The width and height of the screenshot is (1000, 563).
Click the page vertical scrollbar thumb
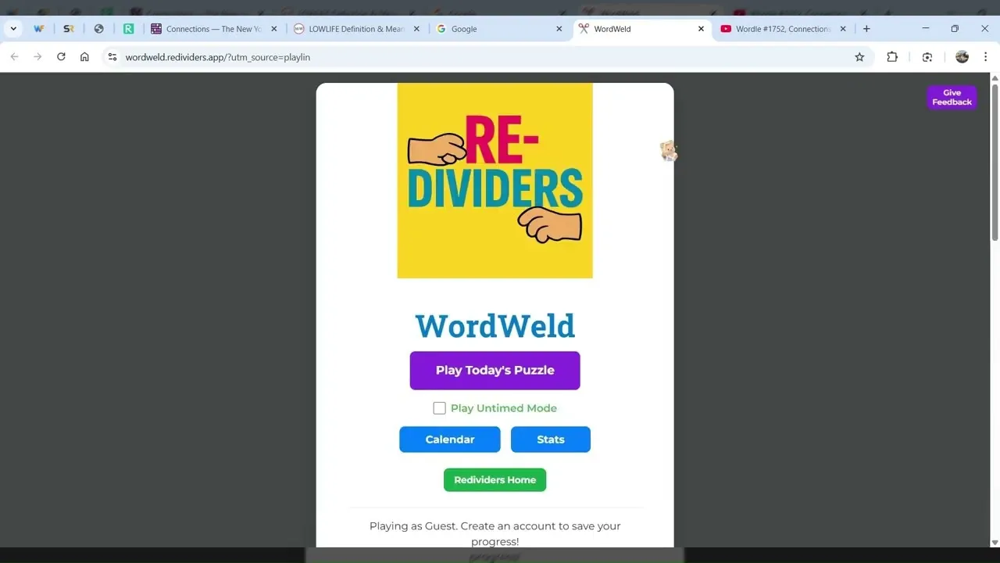(x=995, y=163)
